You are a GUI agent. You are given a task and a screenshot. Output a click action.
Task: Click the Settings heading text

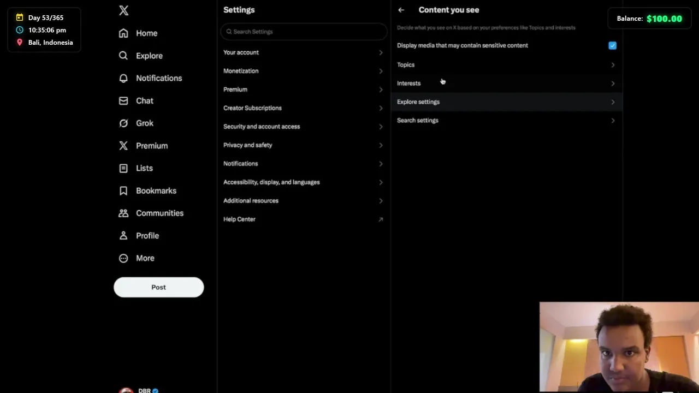239,10
